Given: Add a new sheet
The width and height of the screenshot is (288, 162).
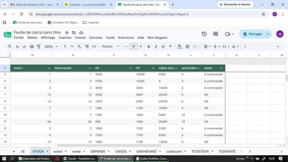Looking at the screenshot, I should [x=14, y=151].
